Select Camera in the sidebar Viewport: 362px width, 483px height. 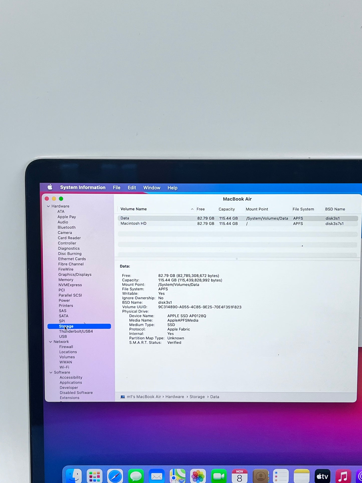(x=65, y=233)
